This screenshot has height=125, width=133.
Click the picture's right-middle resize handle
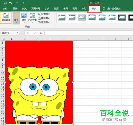tap(73, 82)
